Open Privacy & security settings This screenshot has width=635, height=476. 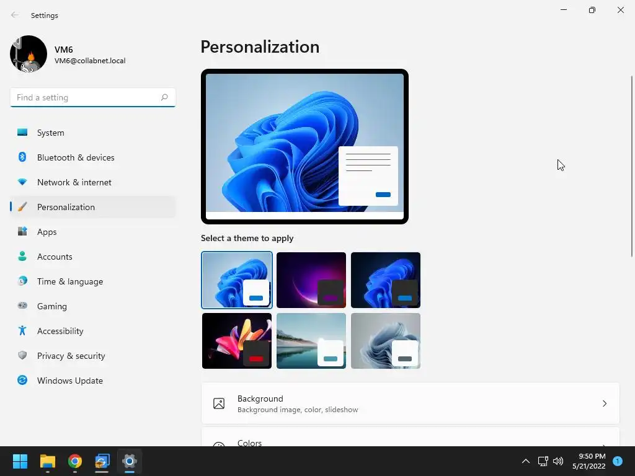pyautogui.click(x=93, y=356)
